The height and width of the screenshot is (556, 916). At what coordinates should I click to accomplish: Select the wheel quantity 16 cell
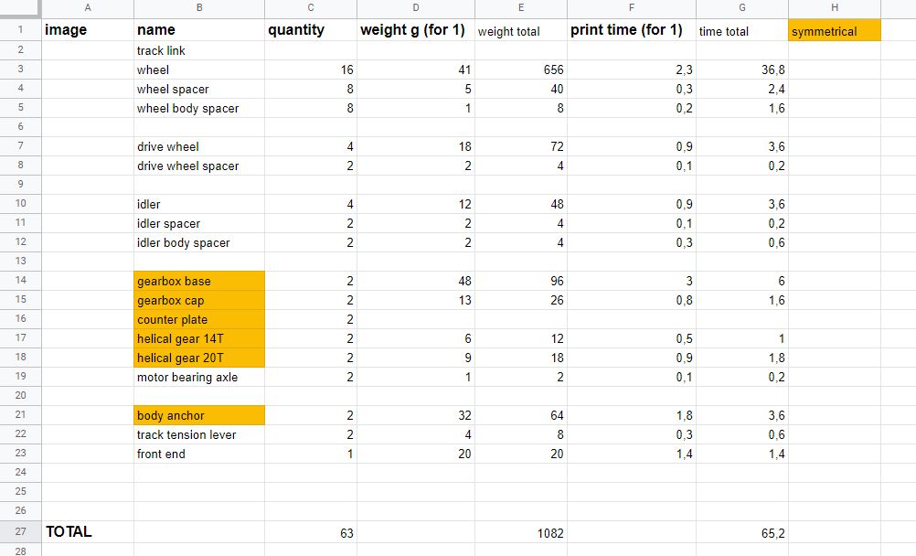(310, 69)
